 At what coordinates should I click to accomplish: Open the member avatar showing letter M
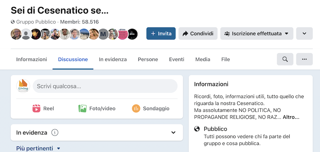click(104, 34)
